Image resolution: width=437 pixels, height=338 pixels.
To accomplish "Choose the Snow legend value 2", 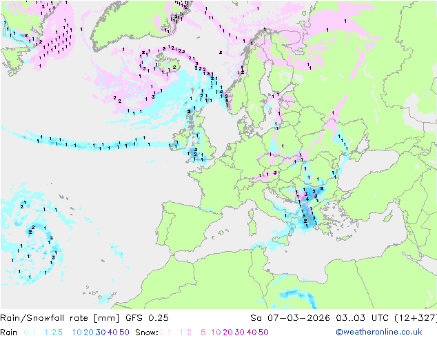I will pyautogui.click(x=190, y=332).
